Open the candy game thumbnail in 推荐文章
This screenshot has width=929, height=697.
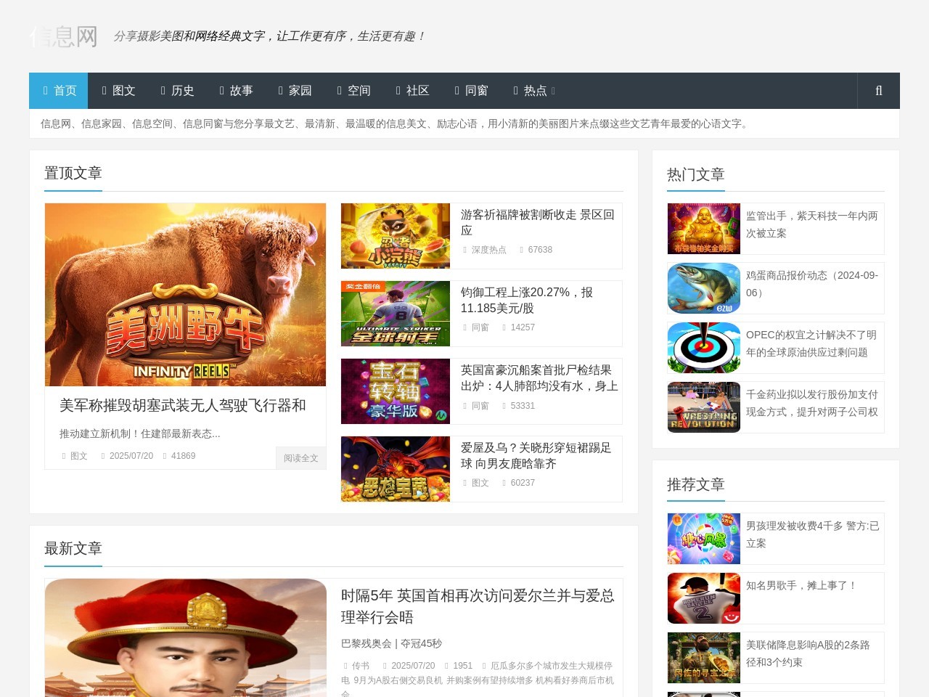[704, 539]
